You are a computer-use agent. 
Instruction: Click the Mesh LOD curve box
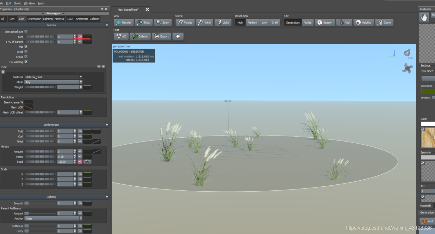28,107
